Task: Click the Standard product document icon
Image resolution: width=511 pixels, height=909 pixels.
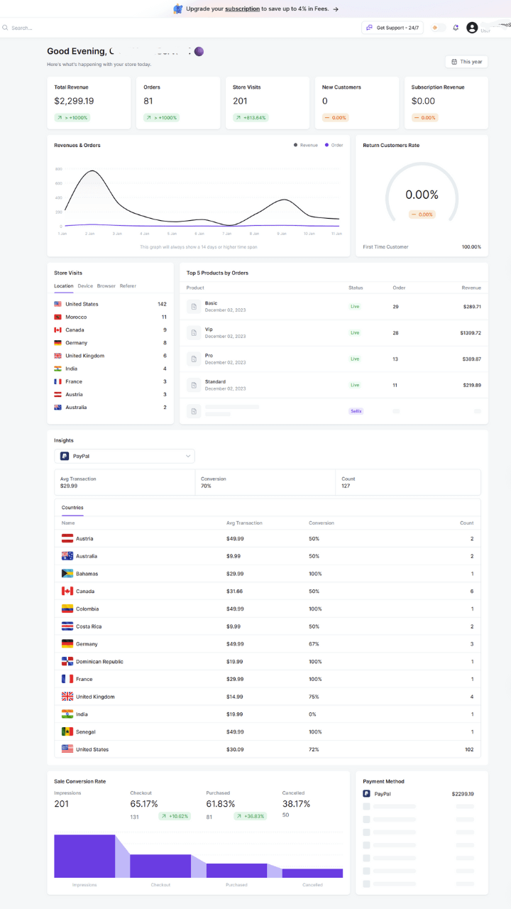Action: [194, 385]
